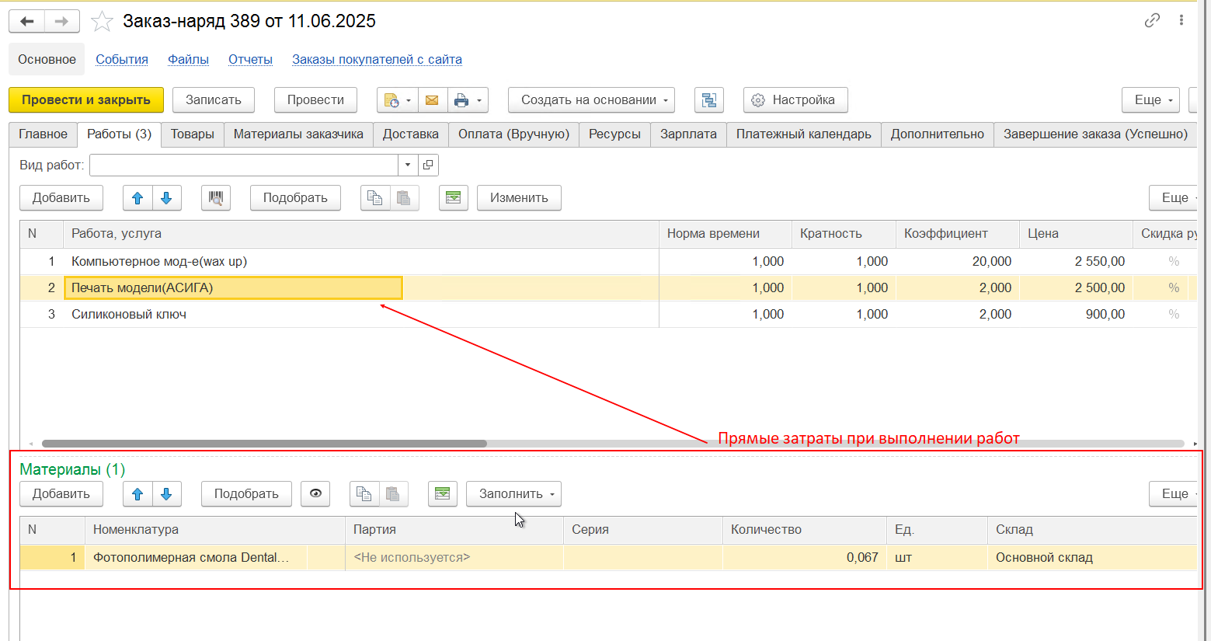1211x641 pixels.
Task: Click Провести button
Action: pyautogui.click(x=315, y=100)
